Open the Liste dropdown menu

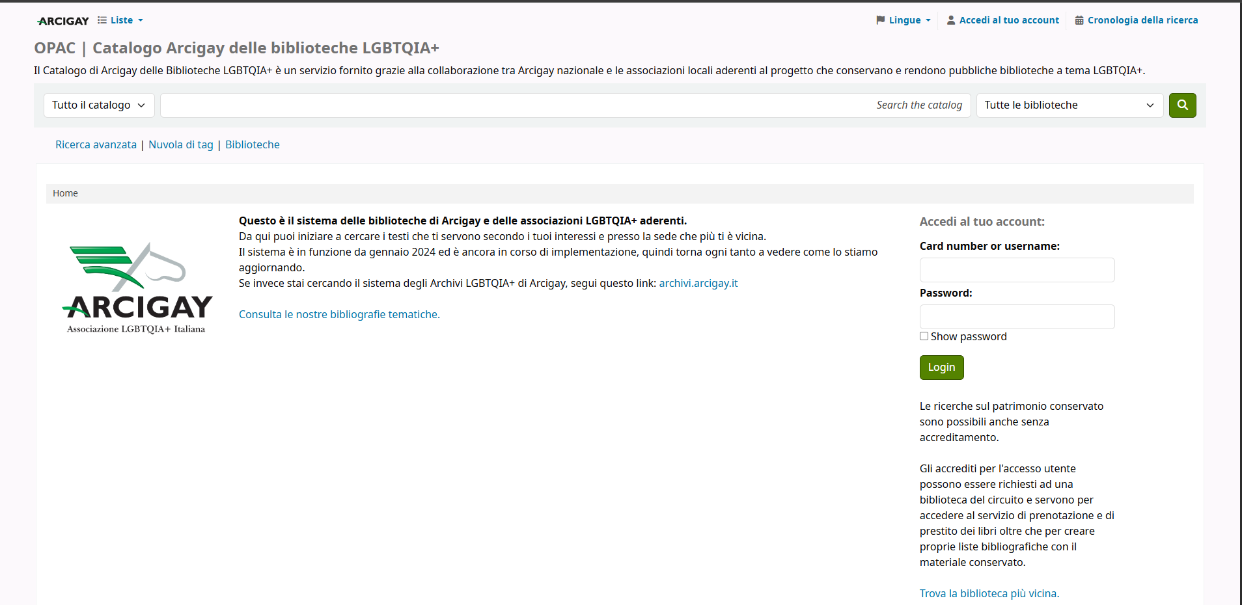(120, 20)
